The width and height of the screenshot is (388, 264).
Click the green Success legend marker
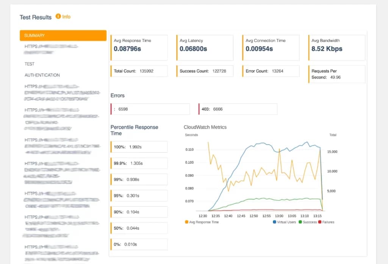(x=301, y=222)
